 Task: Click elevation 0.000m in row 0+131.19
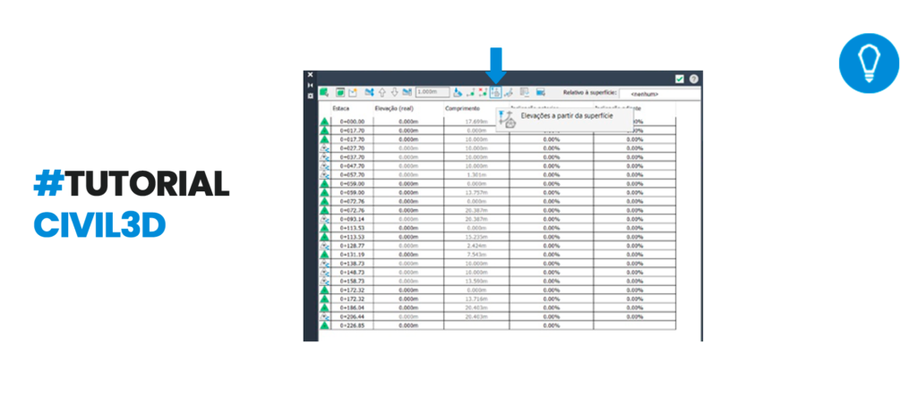408,255
